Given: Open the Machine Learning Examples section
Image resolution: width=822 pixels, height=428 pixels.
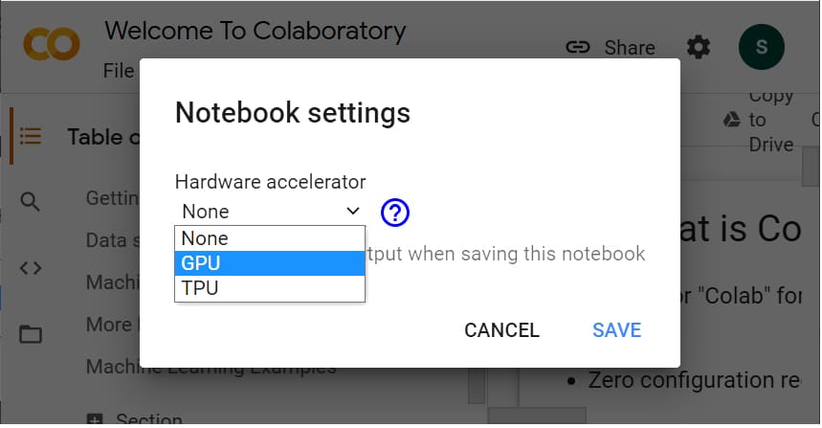Looking at the screenshot, I should click(211, 367).
